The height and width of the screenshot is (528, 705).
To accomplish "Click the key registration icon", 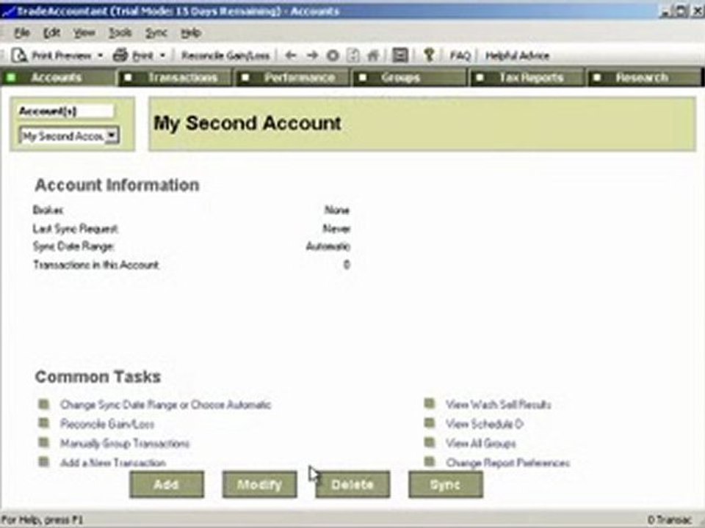I will point(428,55).
